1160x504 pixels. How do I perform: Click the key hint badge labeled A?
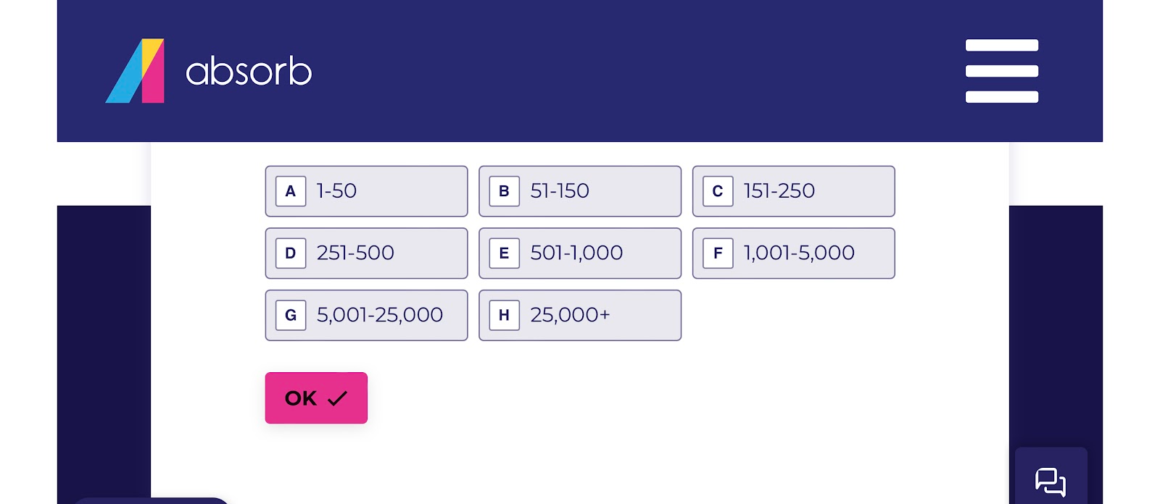[290, 191]
